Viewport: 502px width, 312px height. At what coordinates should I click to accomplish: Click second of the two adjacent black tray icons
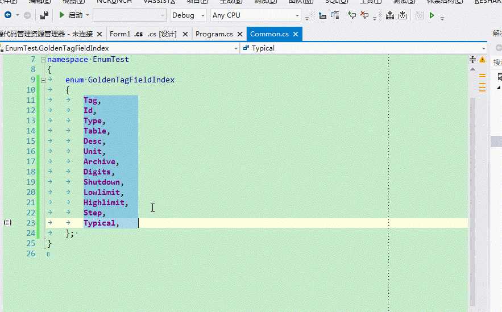pos(403,15)
